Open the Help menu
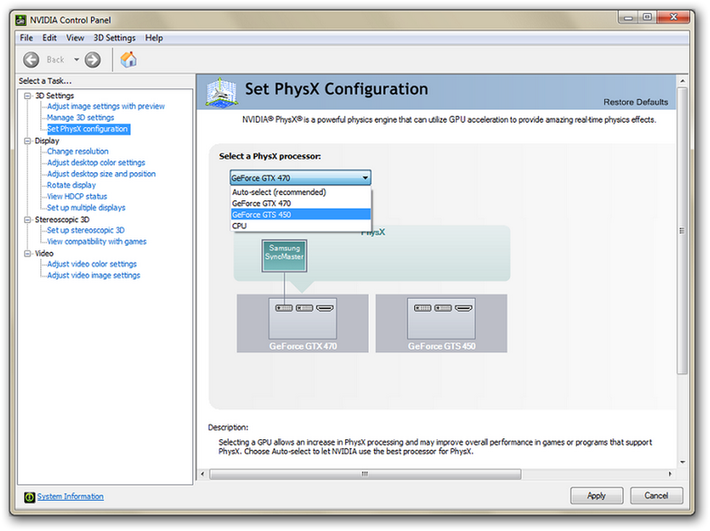Image resolution: width=710 pixels, height=531 pixels. [154, 38]
